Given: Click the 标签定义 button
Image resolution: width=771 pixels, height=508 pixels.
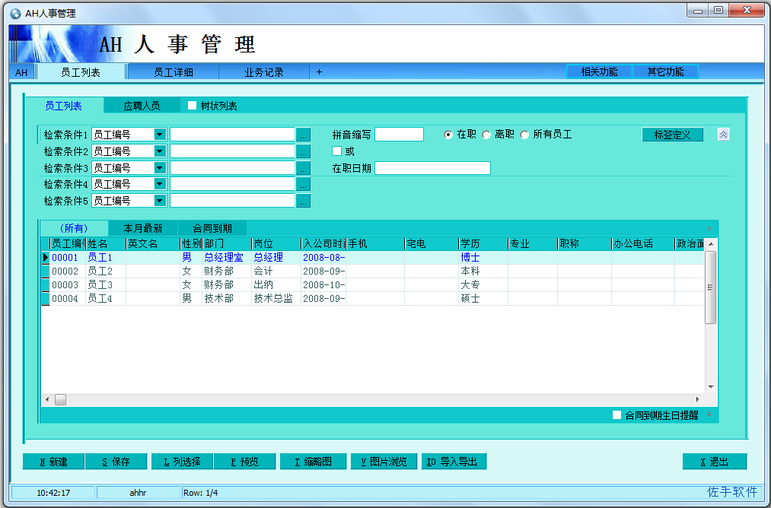Looking at the screenshot, I should 672,135.
